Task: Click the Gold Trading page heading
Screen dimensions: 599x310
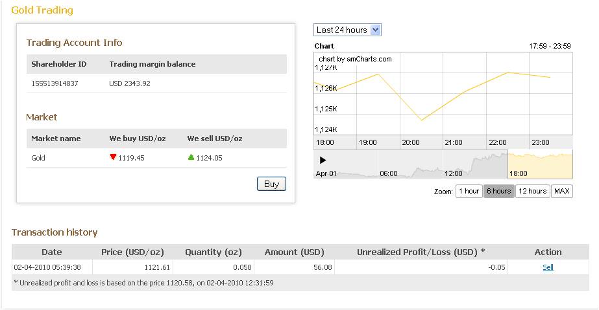Action: pos(42,10)
